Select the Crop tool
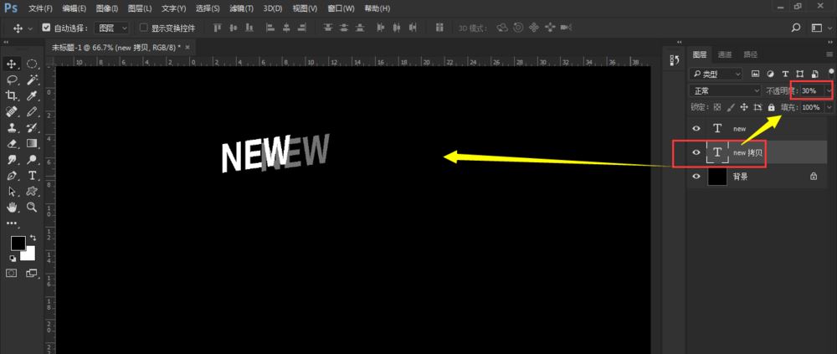 click(11, 96)
